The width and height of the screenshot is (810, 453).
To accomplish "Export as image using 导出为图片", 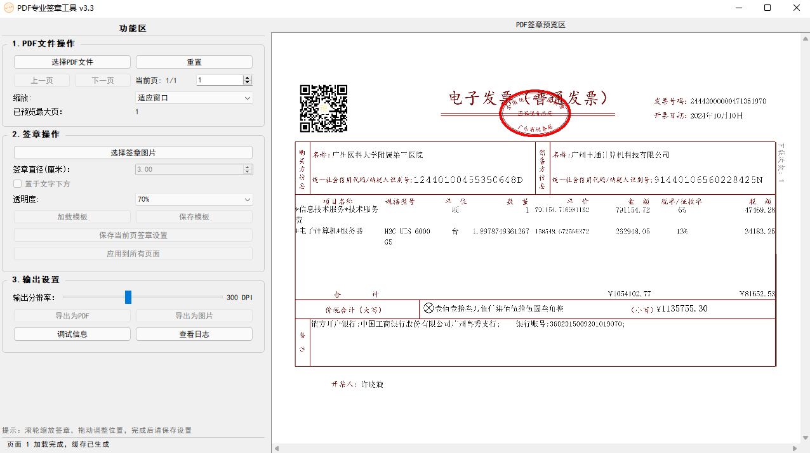I will [194, 315].
